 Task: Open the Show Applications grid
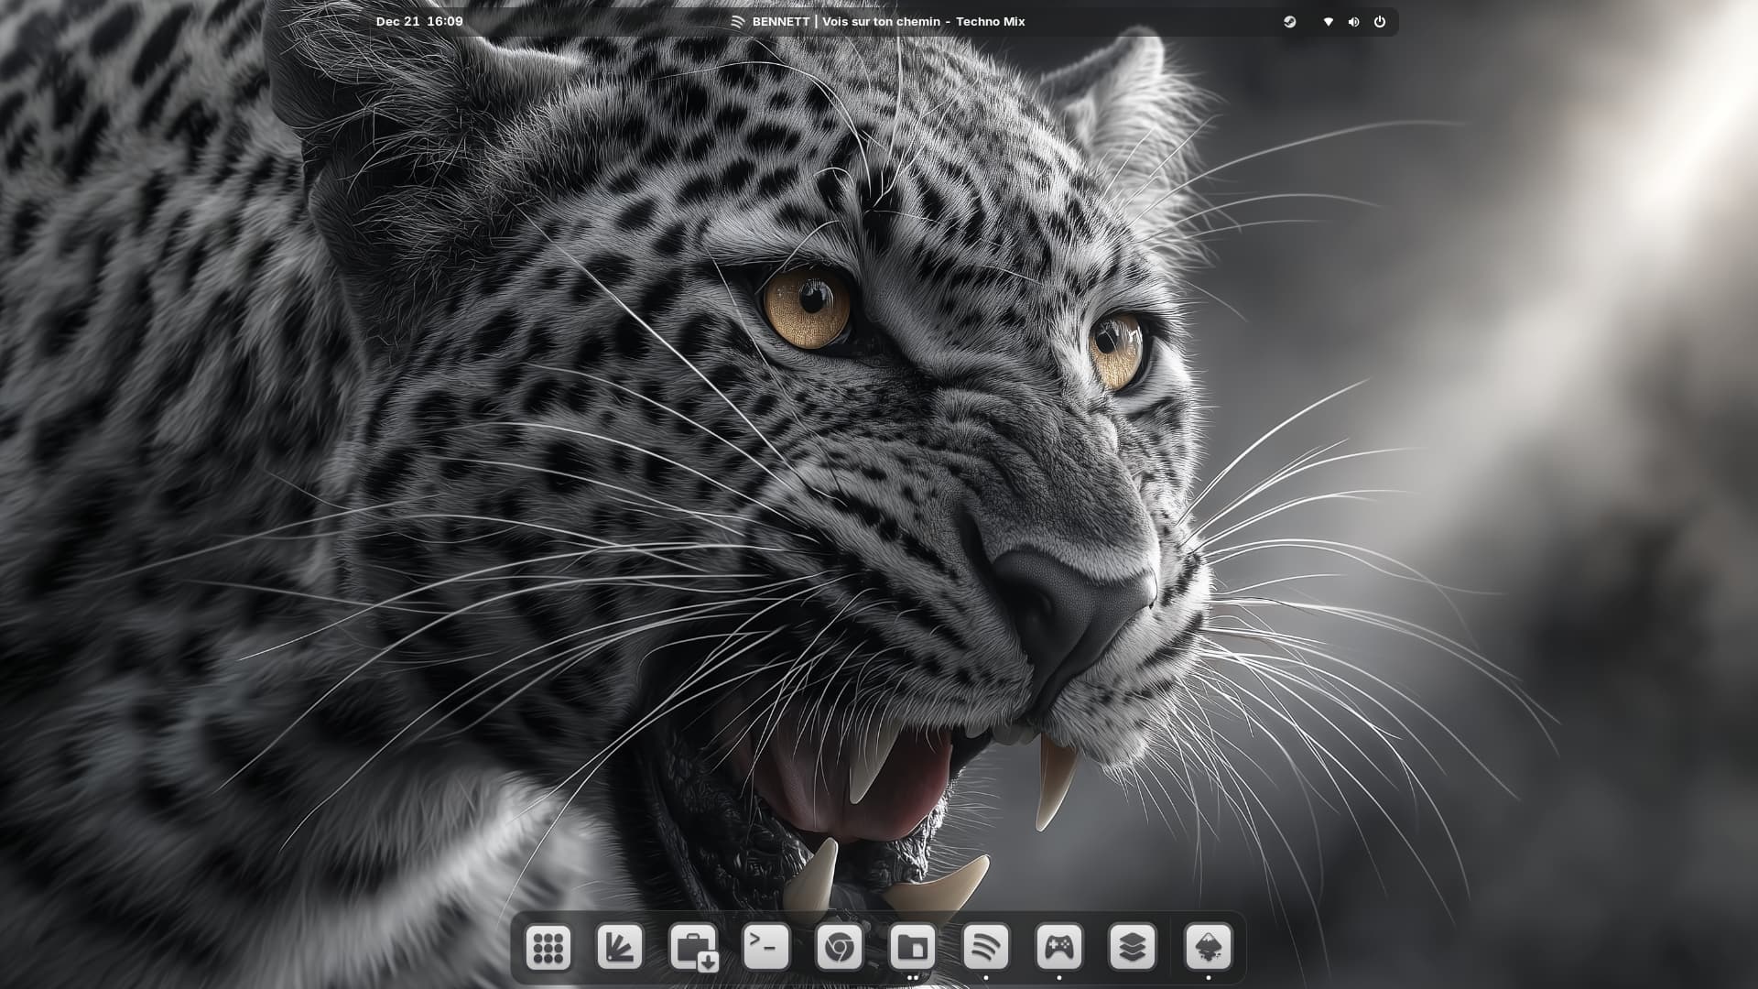(x=548, y=948)
